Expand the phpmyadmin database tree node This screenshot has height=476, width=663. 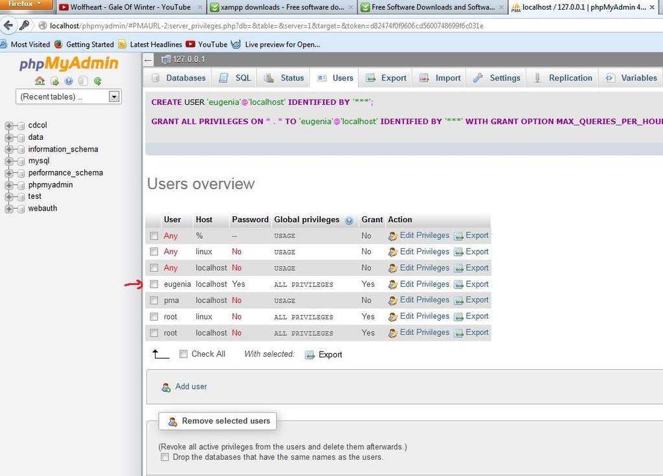coord(9,185)
